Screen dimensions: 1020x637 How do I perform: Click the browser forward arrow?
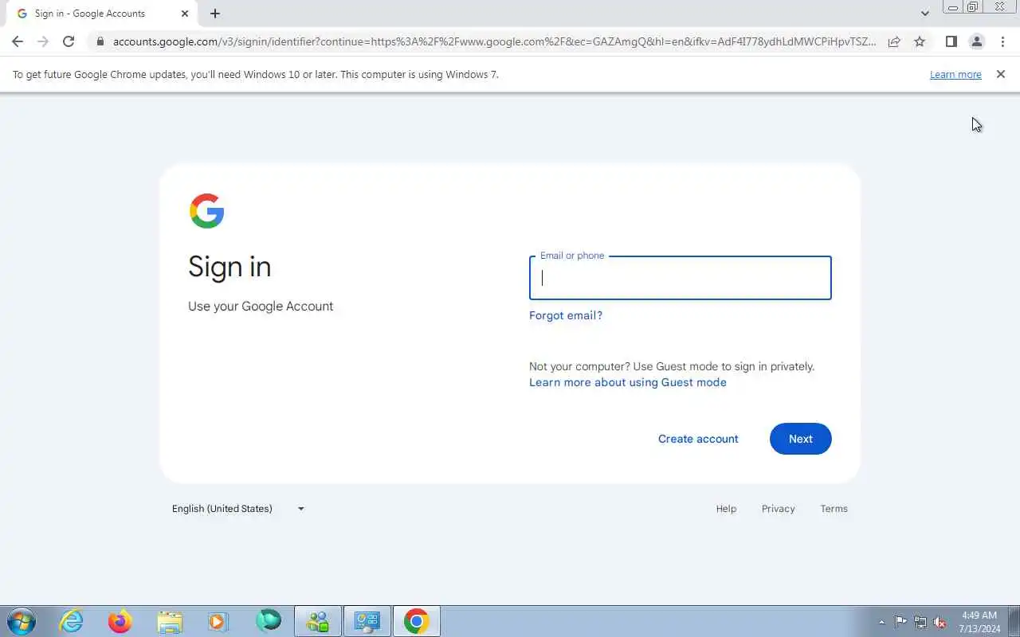(x=43, y=41)
